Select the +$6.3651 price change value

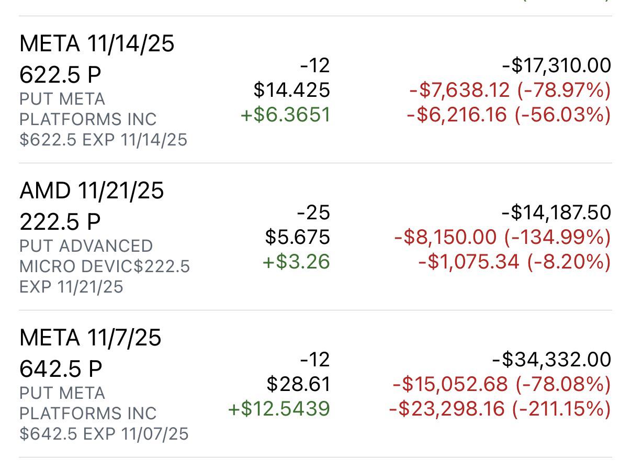coord(285,115)
